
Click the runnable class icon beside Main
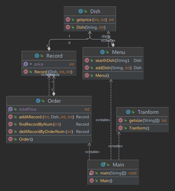103,165
